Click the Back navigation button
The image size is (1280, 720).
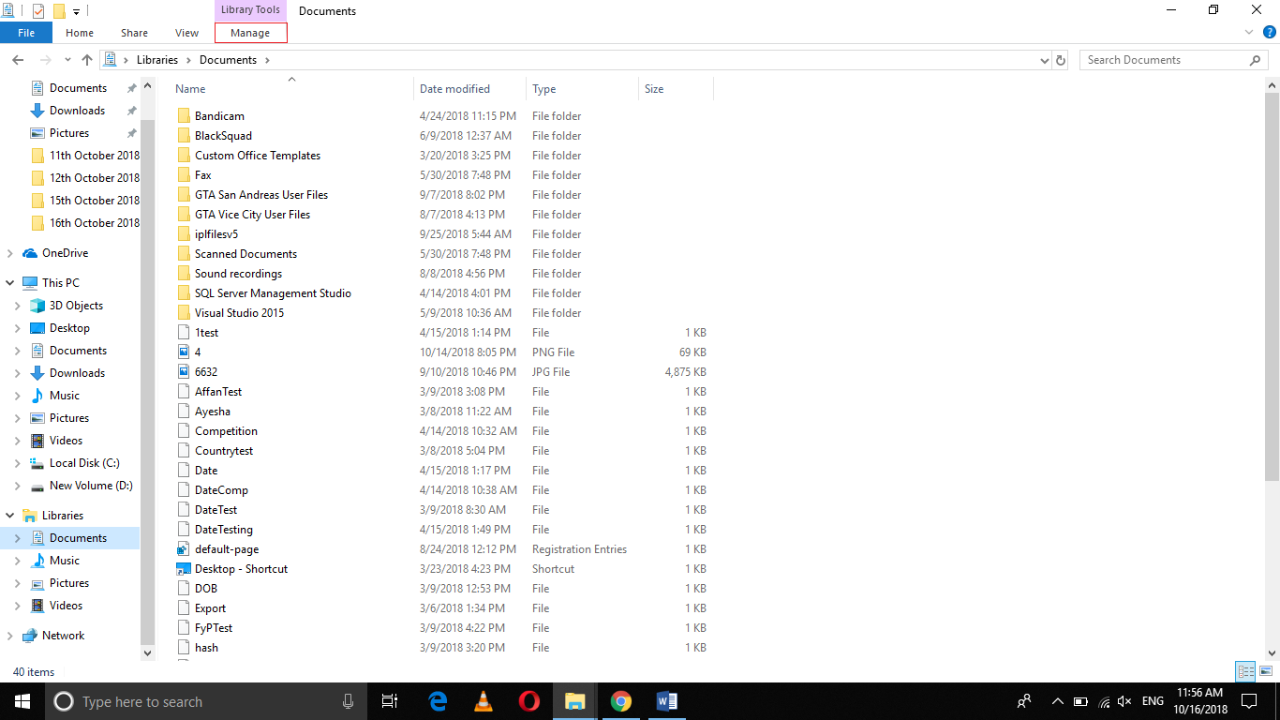[17, 59]
